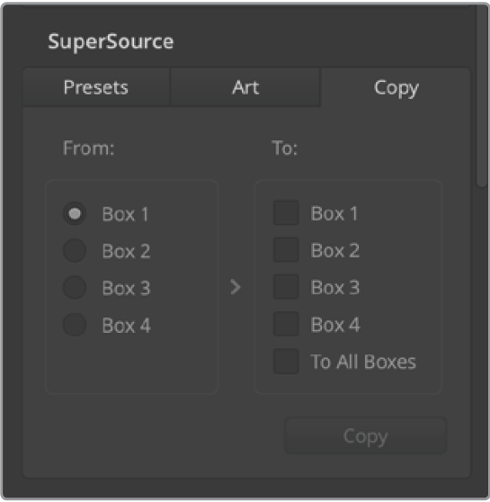490x502 pixels.
Task: Click the vertical scrollbar on right edge
Action: coord(482,96)
